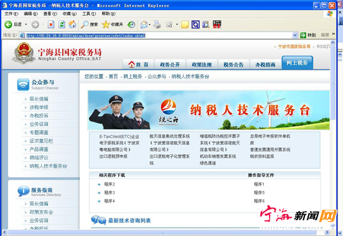The image size is (343, 236).
Task: Expand the address bar dropdown arrow
Action: click(x=294, y=35)
